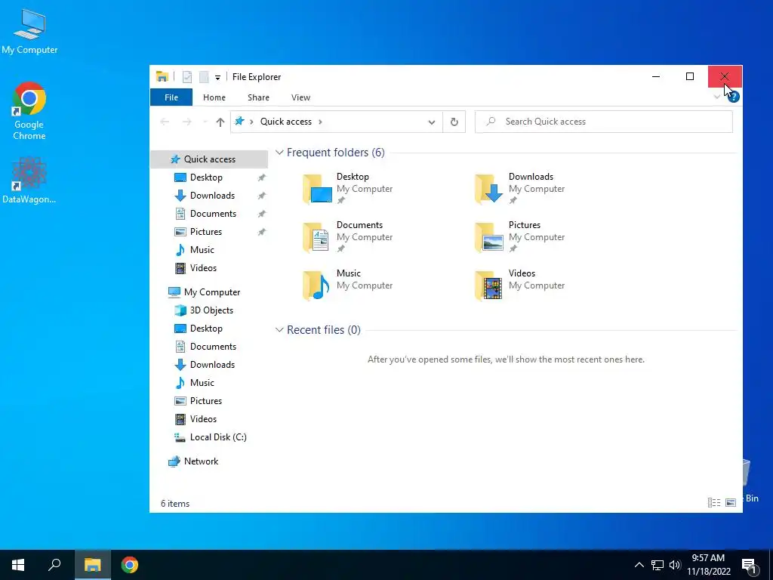Show hidden system tray icons
The width and height of the screenshot is (773, 580).
639,565
